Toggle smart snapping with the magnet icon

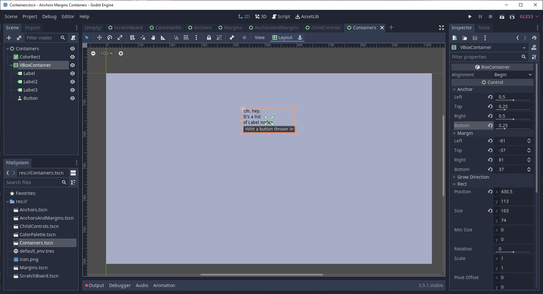coord(176,38)
